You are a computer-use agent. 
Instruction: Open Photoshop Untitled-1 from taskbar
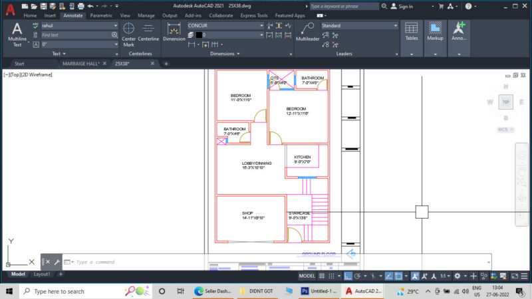(x=319, y=291)
